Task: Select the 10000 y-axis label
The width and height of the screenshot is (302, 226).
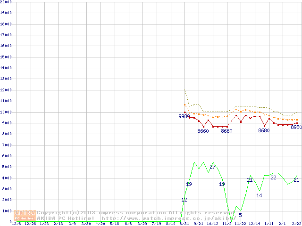Action: click(x=6, y=112)
